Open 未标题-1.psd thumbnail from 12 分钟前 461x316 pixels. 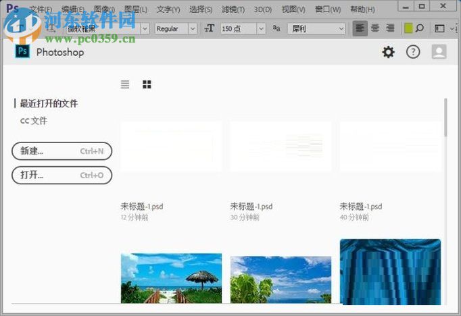[171, 147]
